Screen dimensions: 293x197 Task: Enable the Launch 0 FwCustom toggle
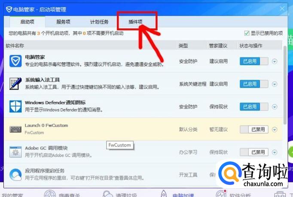254,130
